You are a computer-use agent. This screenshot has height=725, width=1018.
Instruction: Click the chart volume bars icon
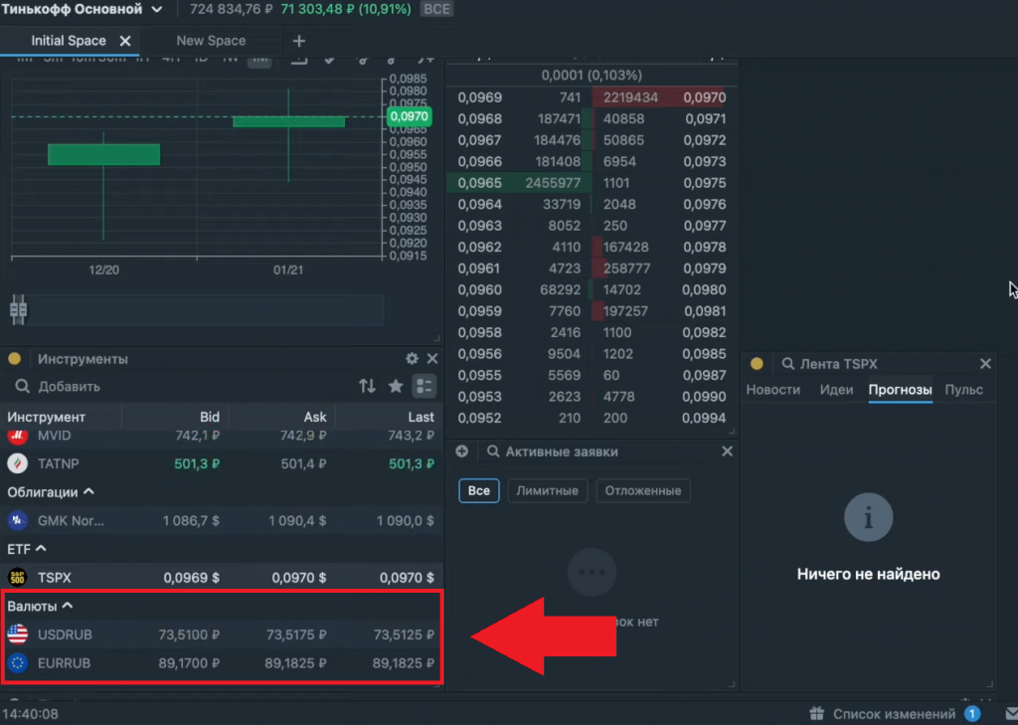[18, 309]
